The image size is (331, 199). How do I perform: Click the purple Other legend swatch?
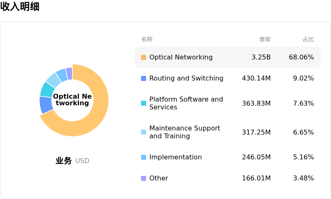point(144,178)
